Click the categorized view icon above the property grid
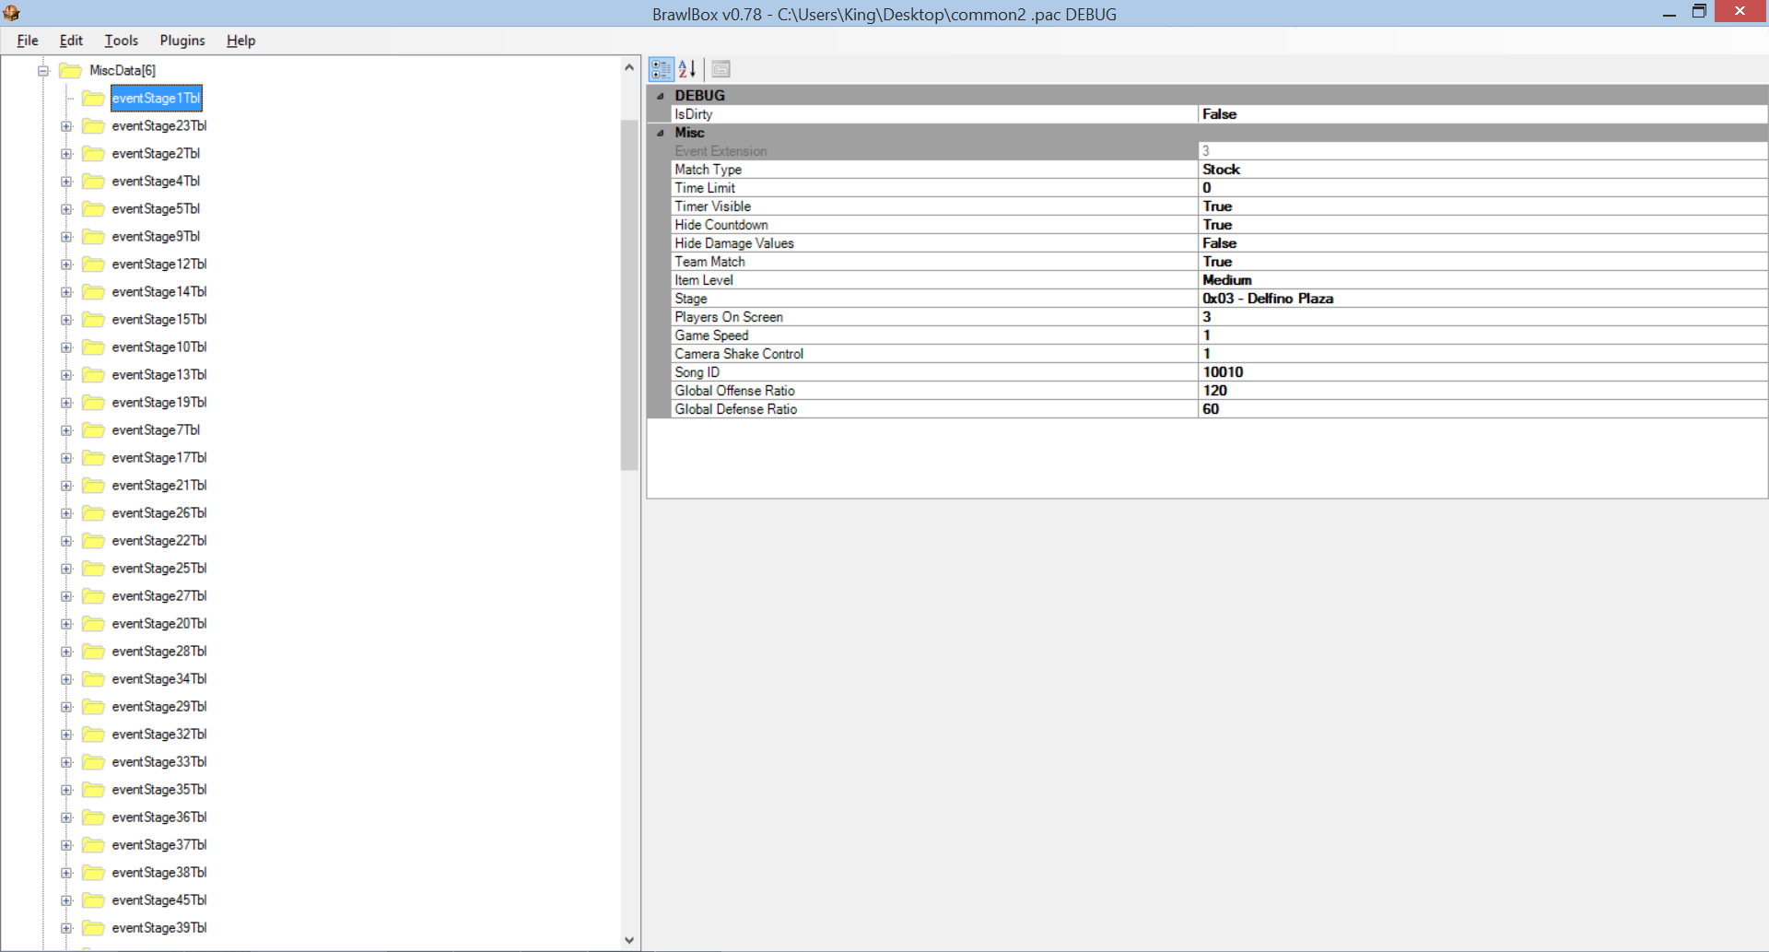Image resolution: width=1769 pixels, height=952 pixels. pyautogui.click(x=660, y=68)
